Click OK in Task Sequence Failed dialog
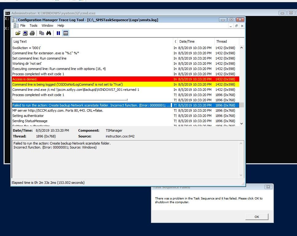This screenshot has height=236, width=297. (x=257, y=217)
